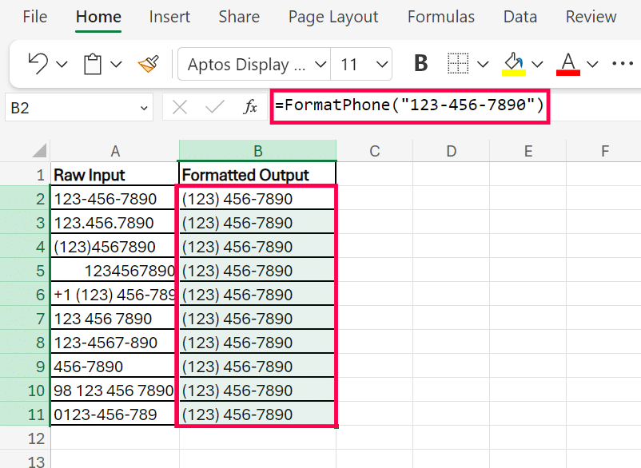Select formatted output cell in row 11
Image resolution: width=641 pixels, height=468 pixels.
click(x=257, y=414)
